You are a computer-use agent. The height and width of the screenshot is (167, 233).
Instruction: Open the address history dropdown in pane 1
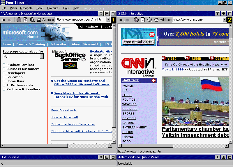click(x=108, y=19)
